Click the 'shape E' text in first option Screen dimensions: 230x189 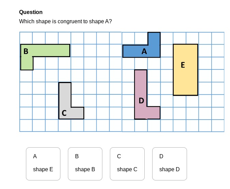tap(43, 169)
